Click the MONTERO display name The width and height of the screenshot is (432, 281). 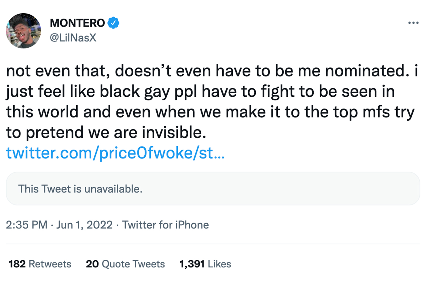77,23
